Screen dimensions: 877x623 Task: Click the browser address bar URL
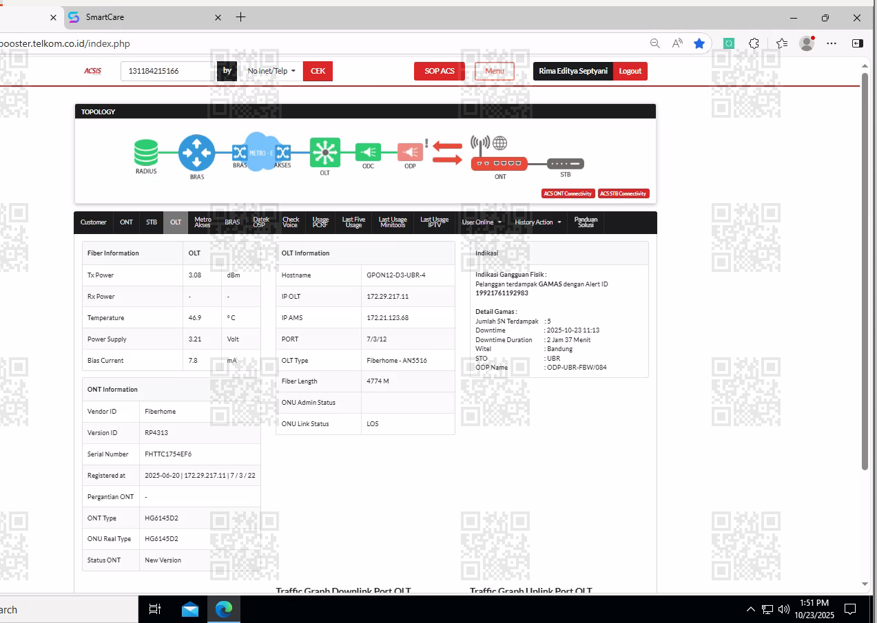[x=65, y=43]
